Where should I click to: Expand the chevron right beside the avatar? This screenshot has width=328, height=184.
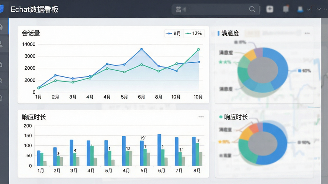point(309,10)
